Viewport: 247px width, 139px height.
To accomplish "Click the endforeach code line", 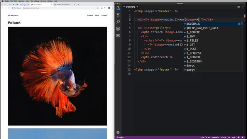I will (x=157, y=57).
